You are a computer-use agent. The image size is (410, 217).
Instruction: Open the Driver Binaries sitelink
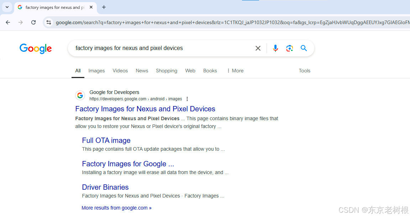click(105, 187)
